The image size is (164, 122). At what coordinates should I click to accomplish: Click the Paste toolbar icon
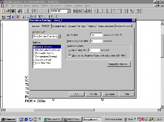[x=35, y=11]
